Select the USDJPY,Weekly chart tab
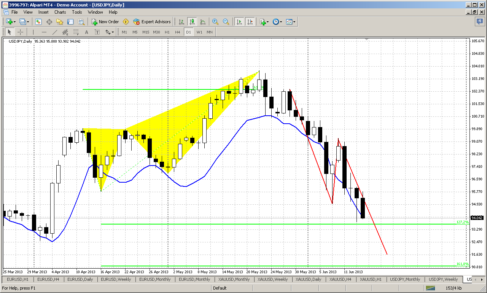487x293 pixels. [x=443, y=280]
